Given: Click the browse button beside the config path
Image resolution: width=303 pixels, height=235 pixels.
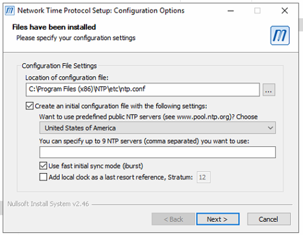Looking at the screenshot, I should click(x=269, y=90).
